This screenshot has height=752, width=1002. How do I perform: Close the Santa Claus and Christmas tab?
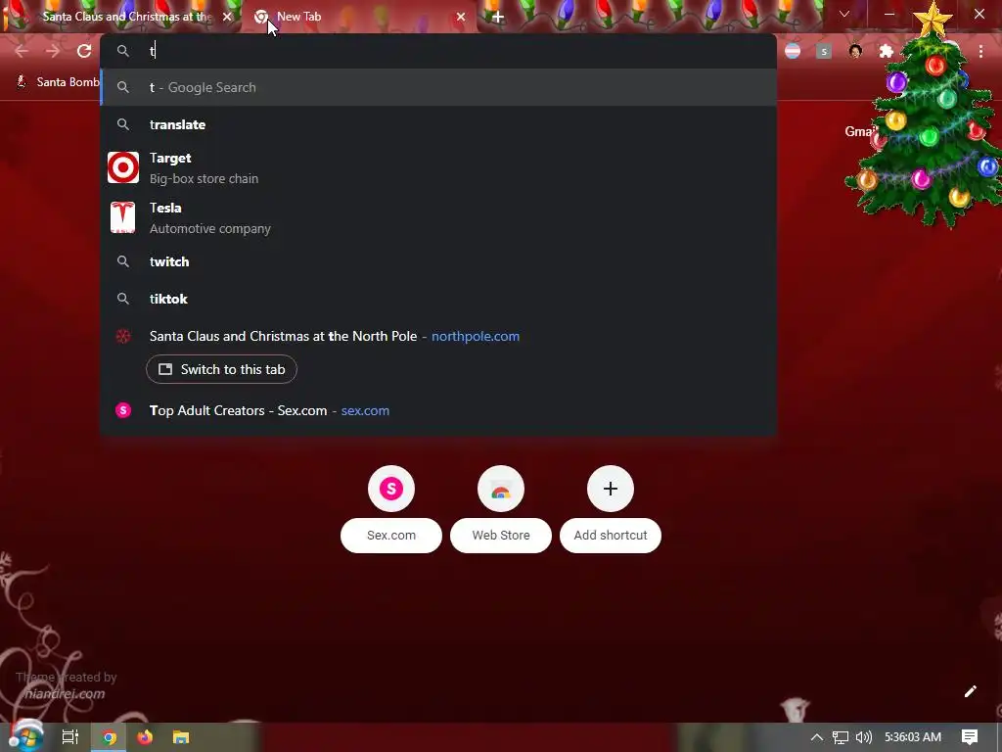(x=227, y=17)
